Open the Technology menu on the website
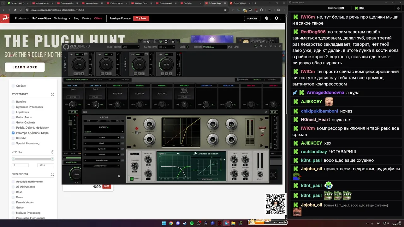The image size is (404, 227). point(62,18)
